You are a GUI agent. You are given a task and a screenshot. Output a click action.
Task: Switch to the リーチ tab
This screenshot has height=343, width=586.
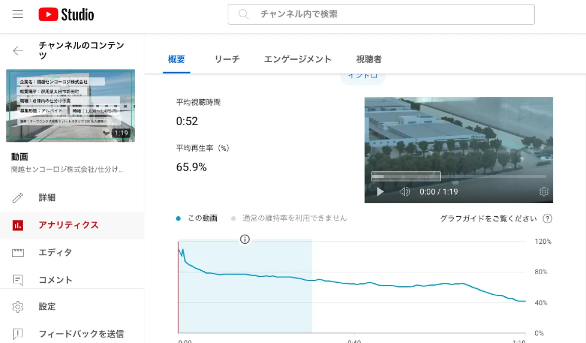pyautogui.click(x=227, y=59)
